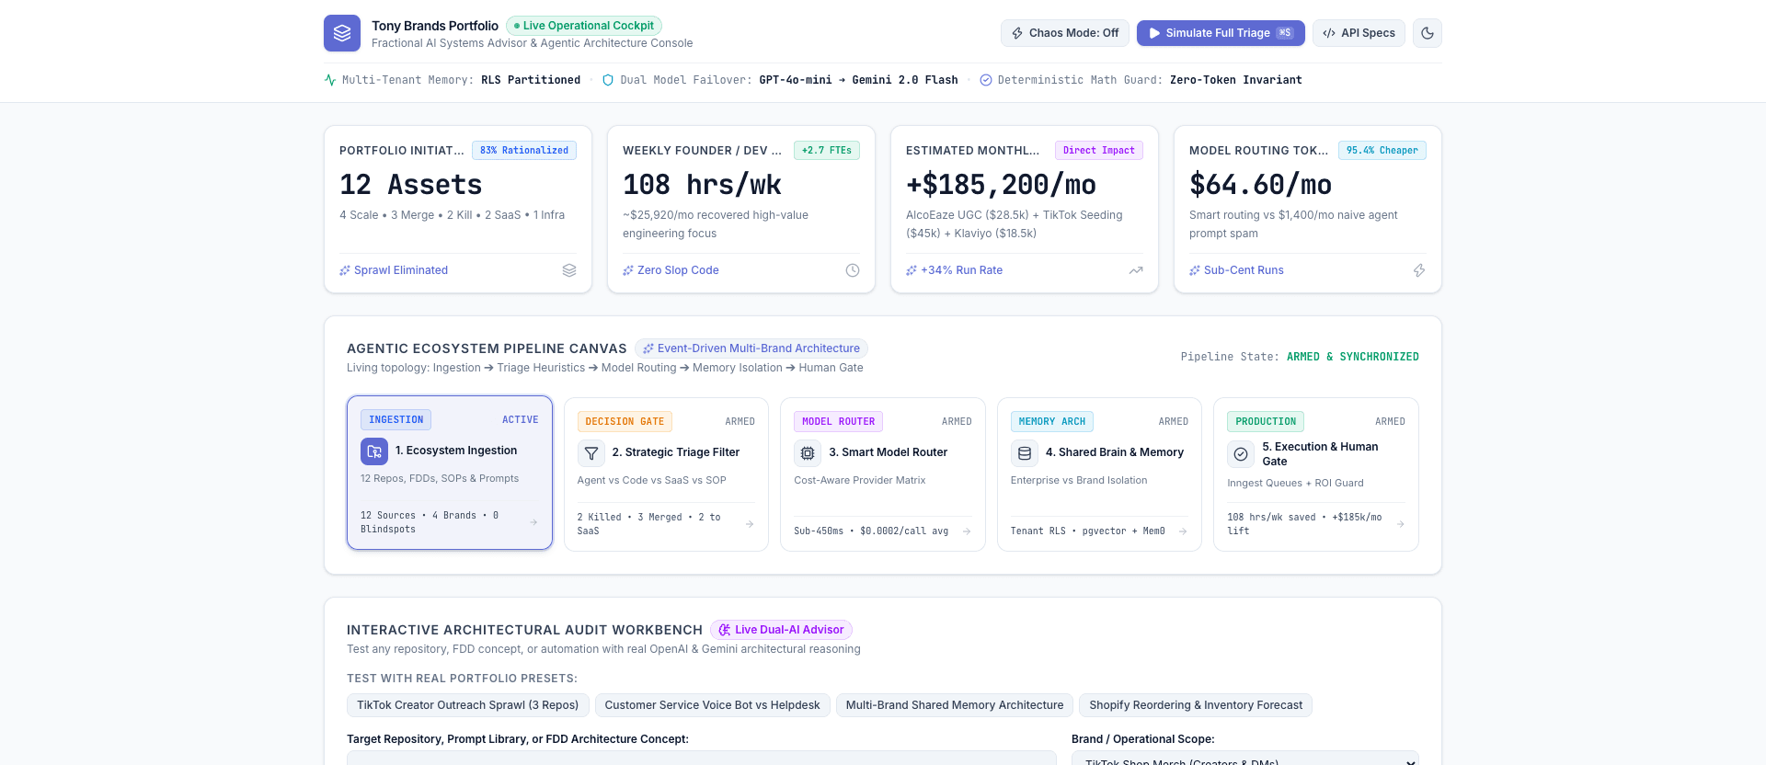Click the 108 hrs/wk value
Viewport: 1766px width, 765px height.
click(x=702, y=185)
